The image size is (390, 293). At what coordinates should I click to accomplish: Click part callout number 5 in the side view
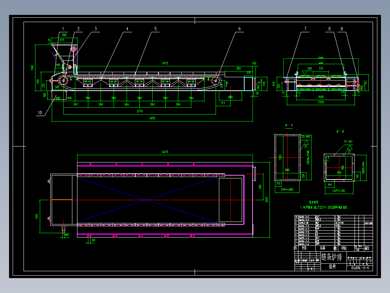pos(156,29)
